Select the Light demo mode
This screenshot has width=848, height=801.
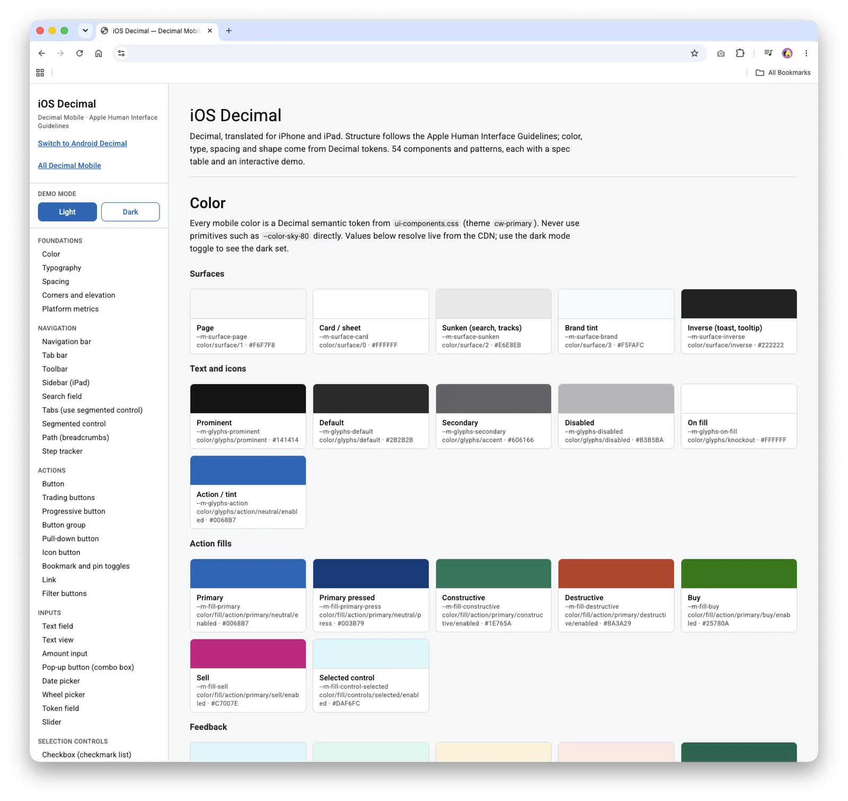coord(67,212)
